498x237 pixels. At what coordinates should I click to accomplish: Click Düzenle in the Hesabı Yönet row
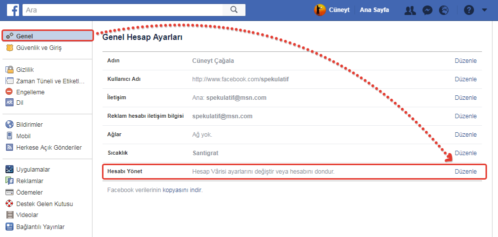465,172
